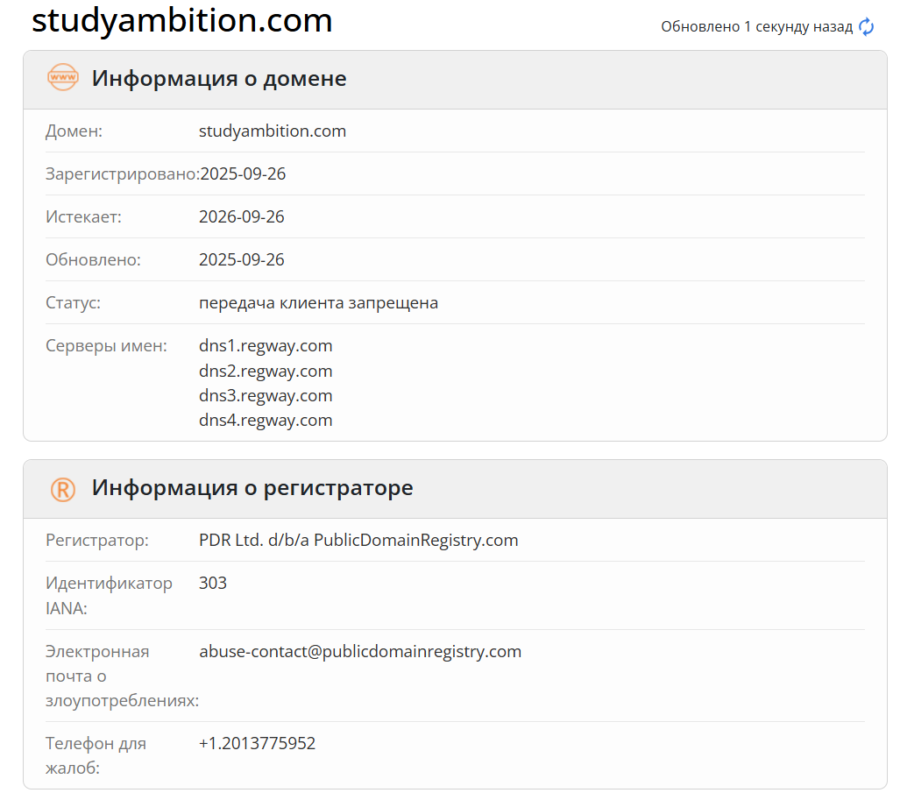Select registrar name PDR Ltd. d/b/a PublicDomainRegistry.com

(x=358, y=540)
